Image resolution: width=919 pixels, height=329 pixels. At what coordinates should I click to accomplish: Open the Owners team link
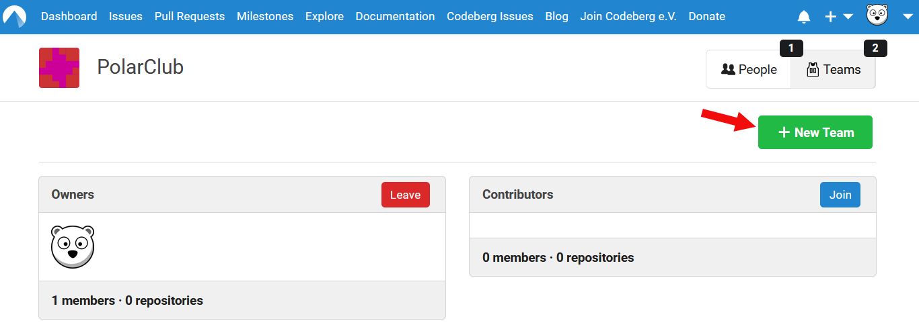(73, 195)
